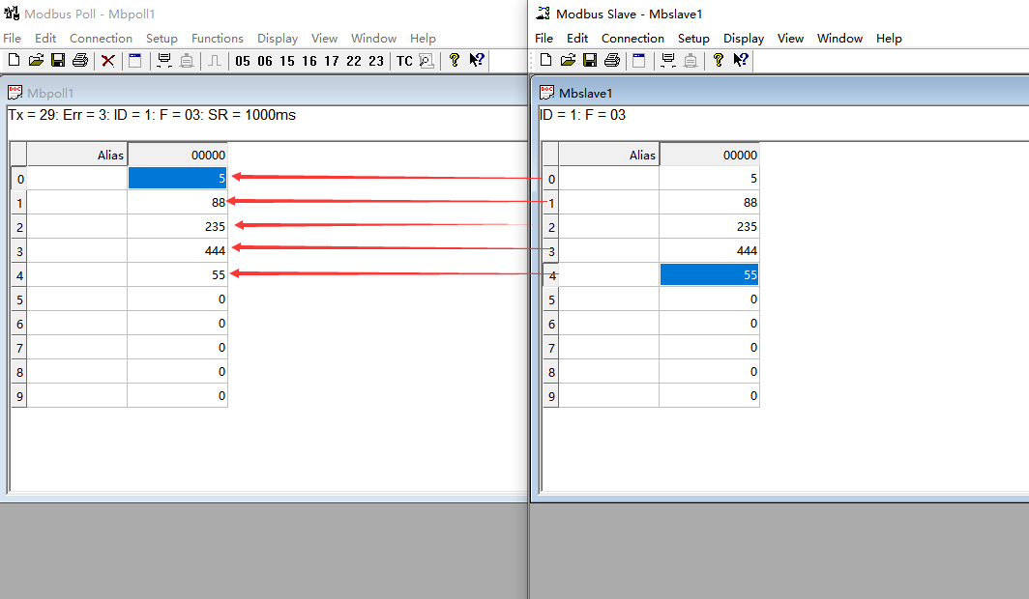Viewport: 1029px width, 599px height.
Task: Click the red X delete icon
Action: tap(108, 61)
